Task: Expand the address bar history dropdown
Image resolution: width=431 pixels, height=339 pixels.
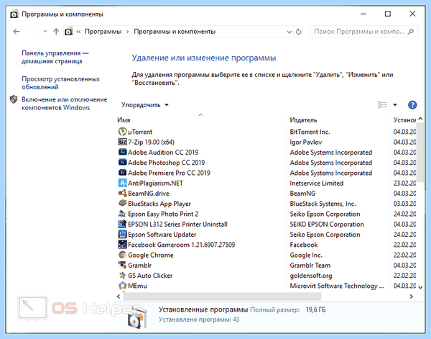Action: point(289,32)
